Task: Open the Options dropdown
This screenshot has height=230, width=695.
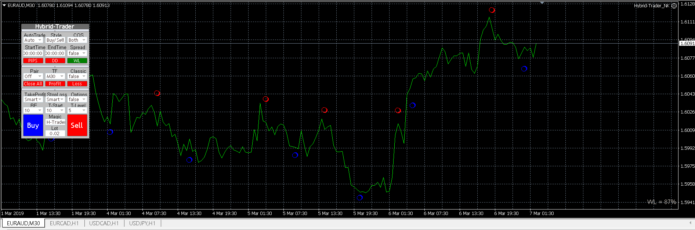Action: tap(77, 100)
